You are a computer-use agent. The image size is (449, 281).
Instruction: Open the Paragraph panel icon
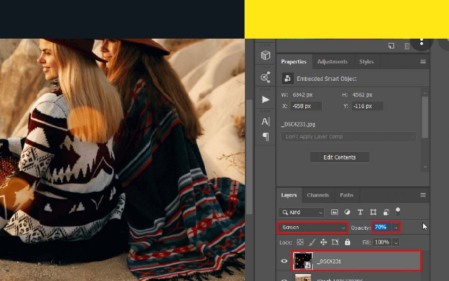pyautogui.click(x=265, y=136)
